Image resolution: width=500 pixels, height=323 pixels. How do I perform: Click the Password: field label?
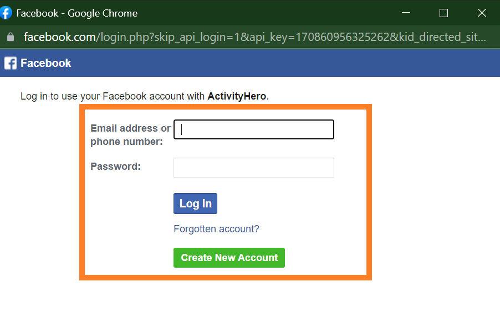coord(115,166)
